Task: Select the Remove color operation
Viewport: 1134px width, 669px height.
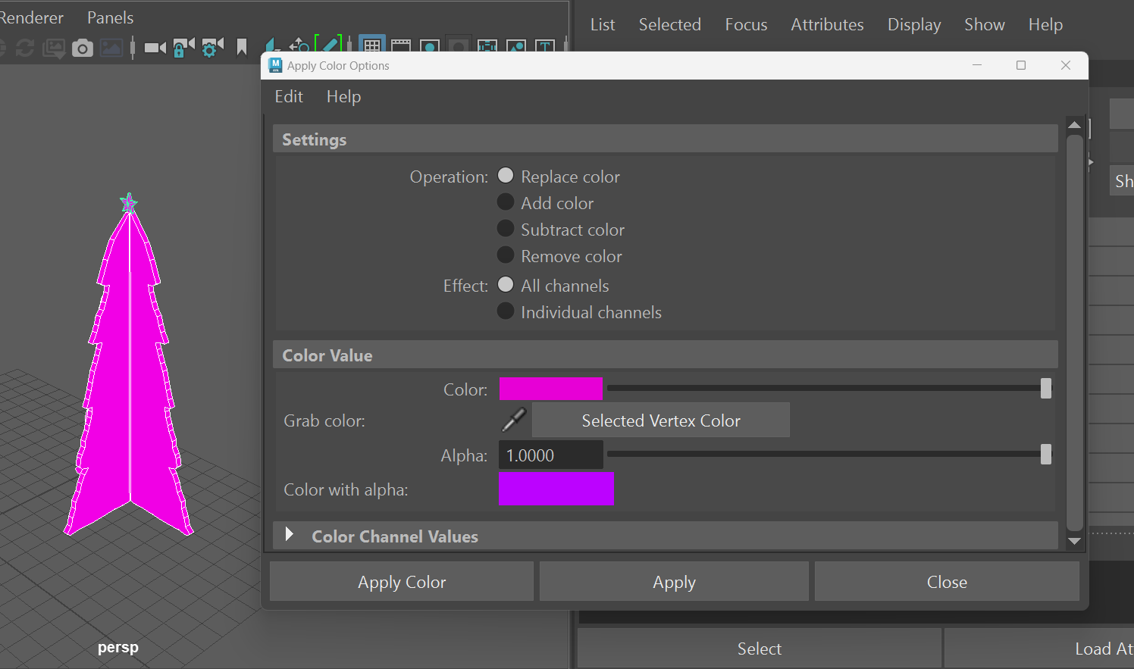Action: pos(506,255)
